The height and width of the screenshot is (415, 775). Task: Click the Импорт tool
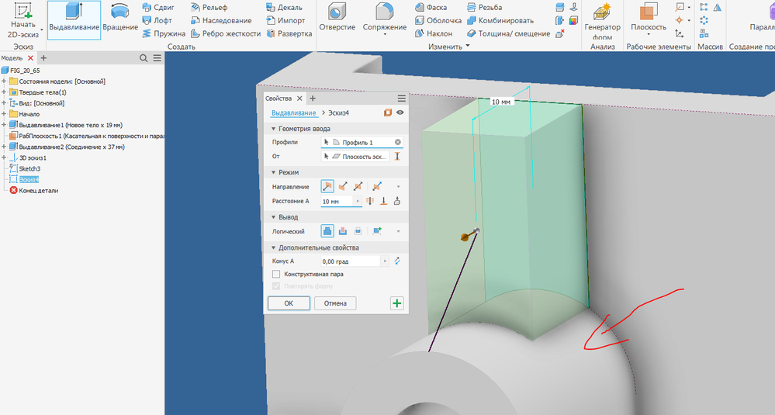285,20
